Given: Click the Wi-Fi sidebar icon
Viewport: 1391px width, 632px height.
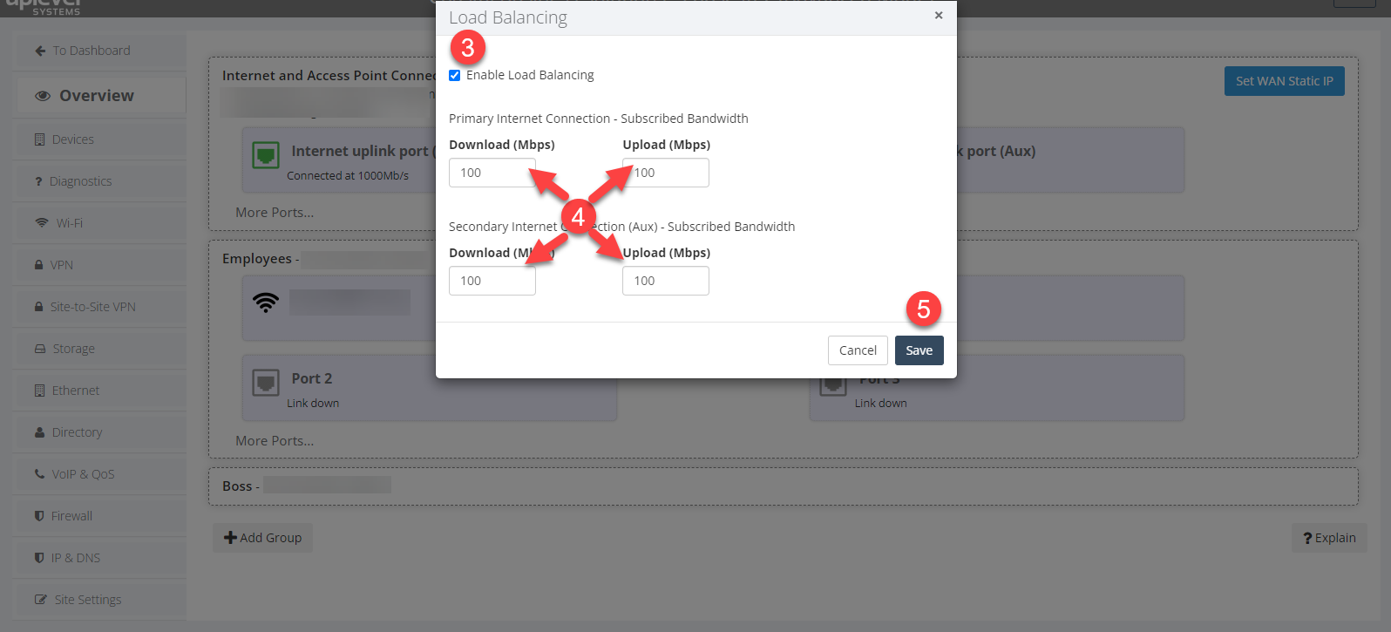Looking at the screenshot, I should pyautogui.click(x=41, y=223).
